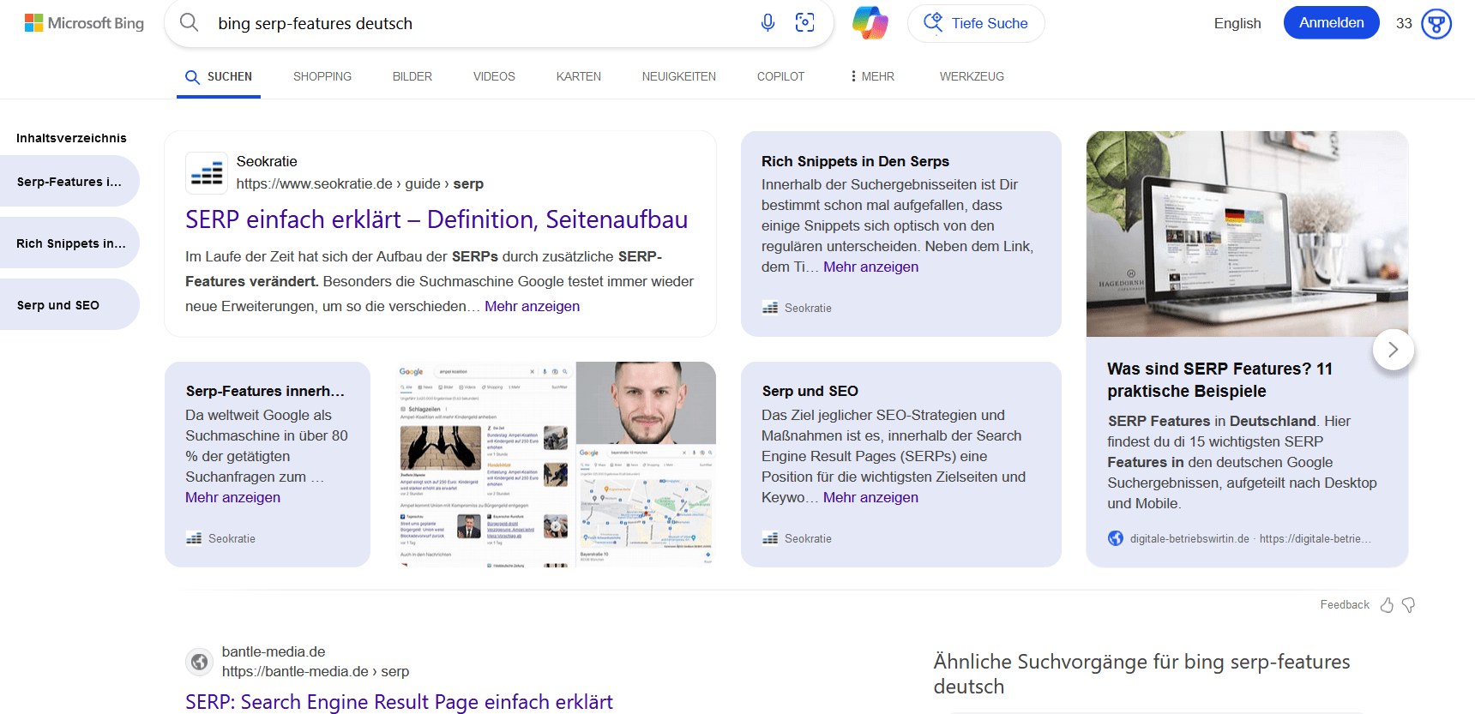Switch to BILDER tab
This screenshot has width=1475, height=714.
[412, 76]
